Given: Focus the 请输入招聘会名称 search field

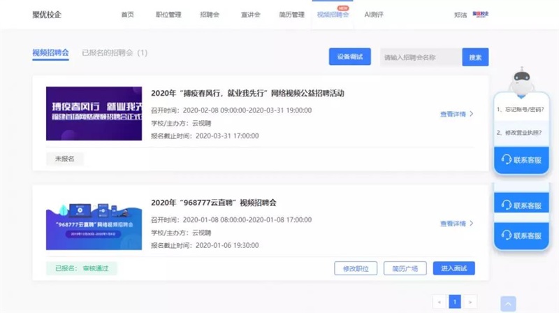Looking at the screenshot, I should click(420, 57).
